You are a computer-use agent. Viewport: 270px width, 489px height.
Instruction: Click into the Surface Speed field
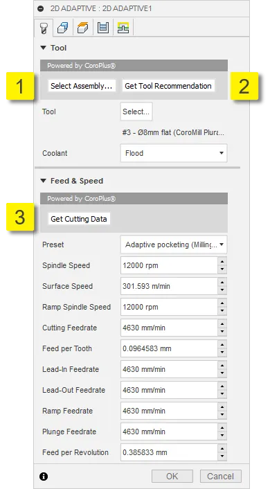coord(170,286)
